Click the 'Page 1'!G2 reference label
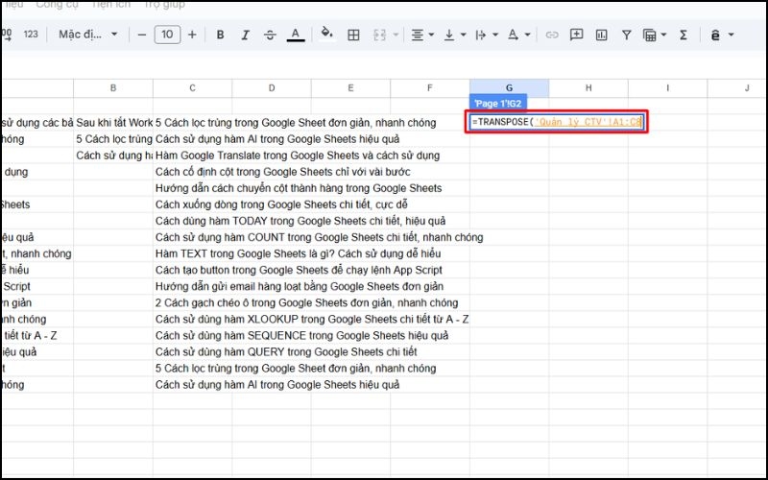This screenshot has height=480, width=768. (498, 104)
